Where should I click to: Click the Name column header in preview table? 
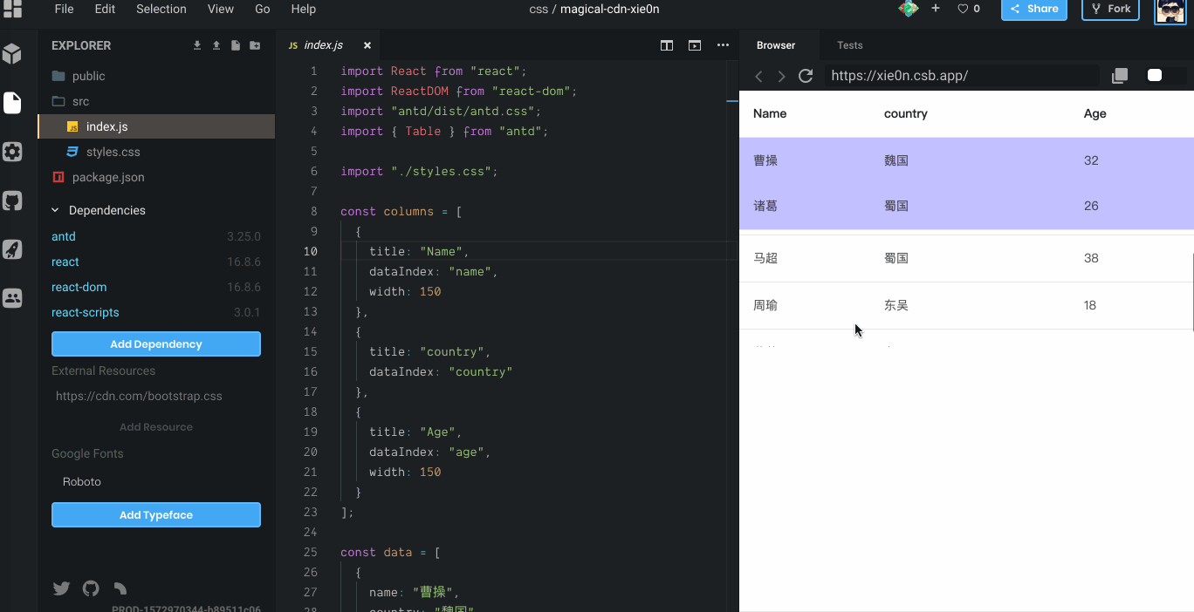pyautogui.click(x=770, y=113)
